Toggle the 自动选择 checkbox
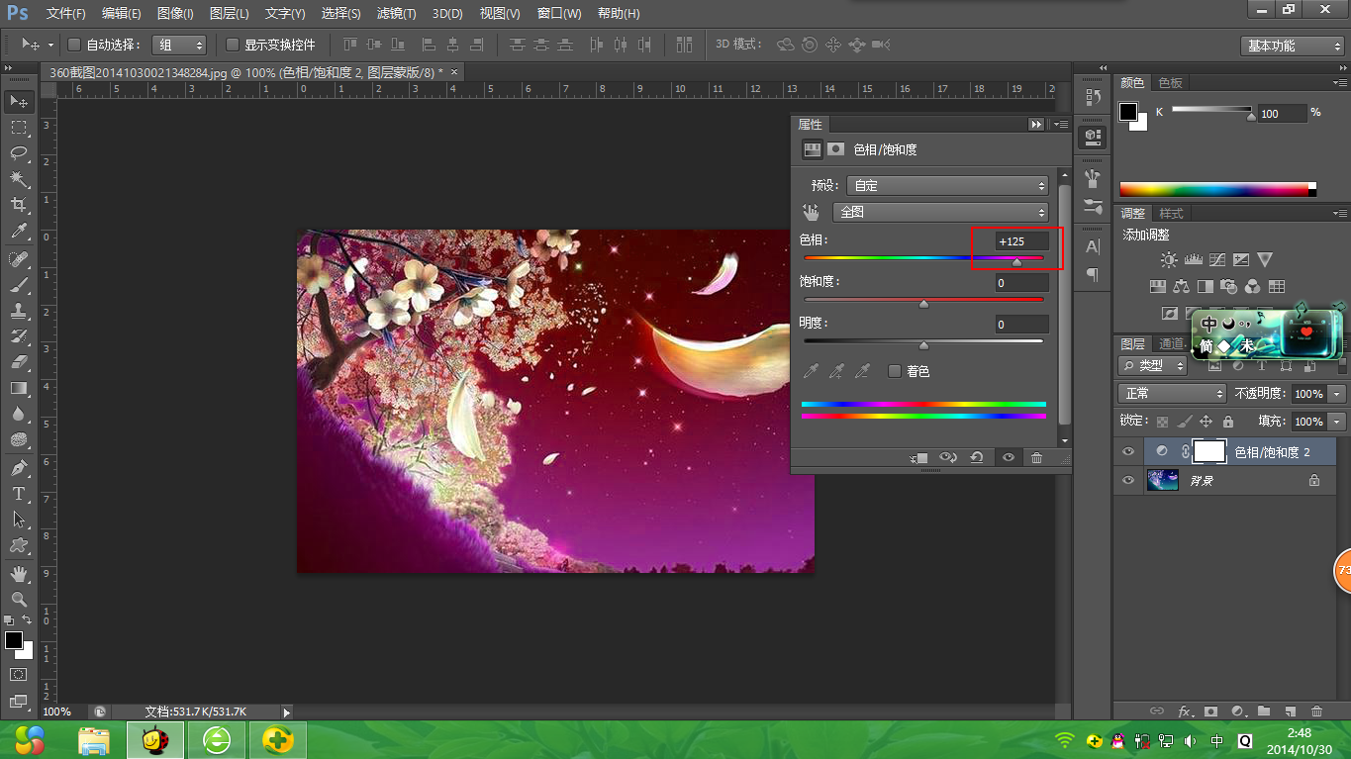Image resolution: width=1351 pixels, height=759 pixels. (73, 45)
